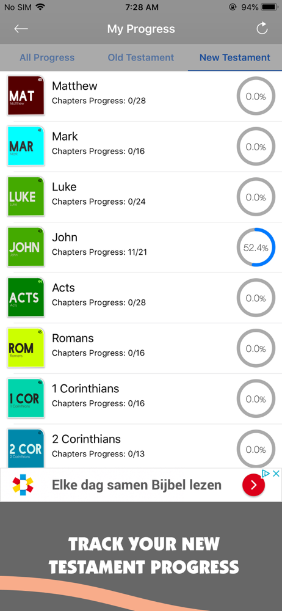The height and width of the screenshot is (611, 282).
Task: Select the green LUKE book icon
Action: point(26,196)
